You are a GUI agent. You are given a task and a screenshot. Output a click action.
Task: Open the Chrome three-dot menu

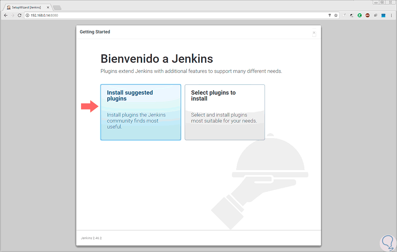coord(392,15)
